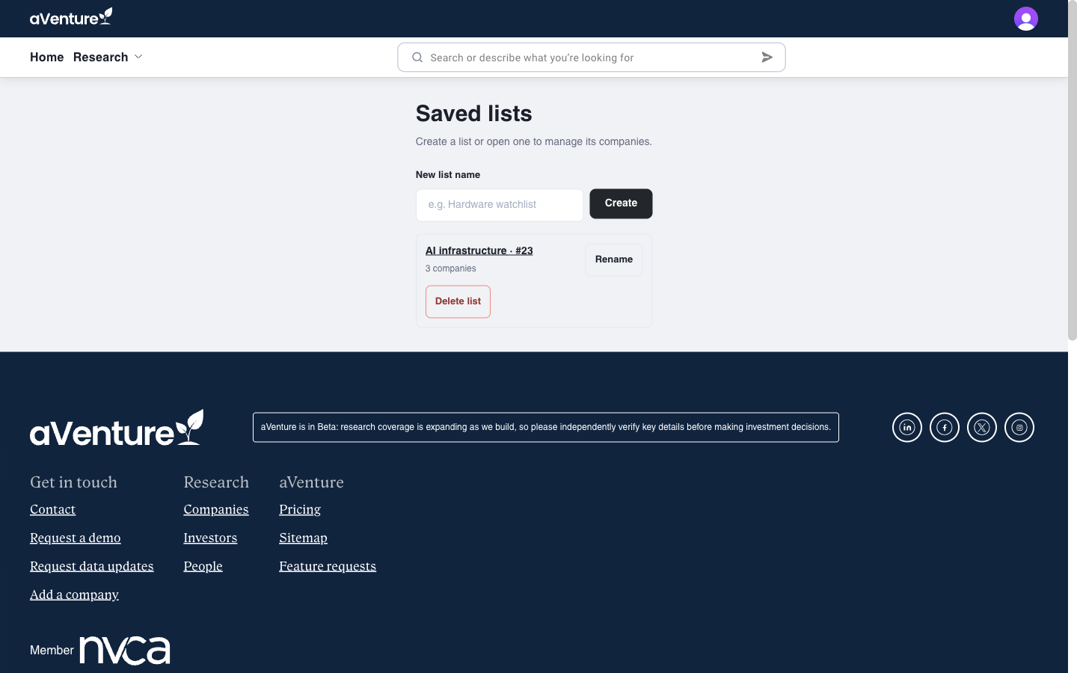1077x673 pixels.
Task: Click the page vertical scrollbar thumb
Action: (1073, 172)
